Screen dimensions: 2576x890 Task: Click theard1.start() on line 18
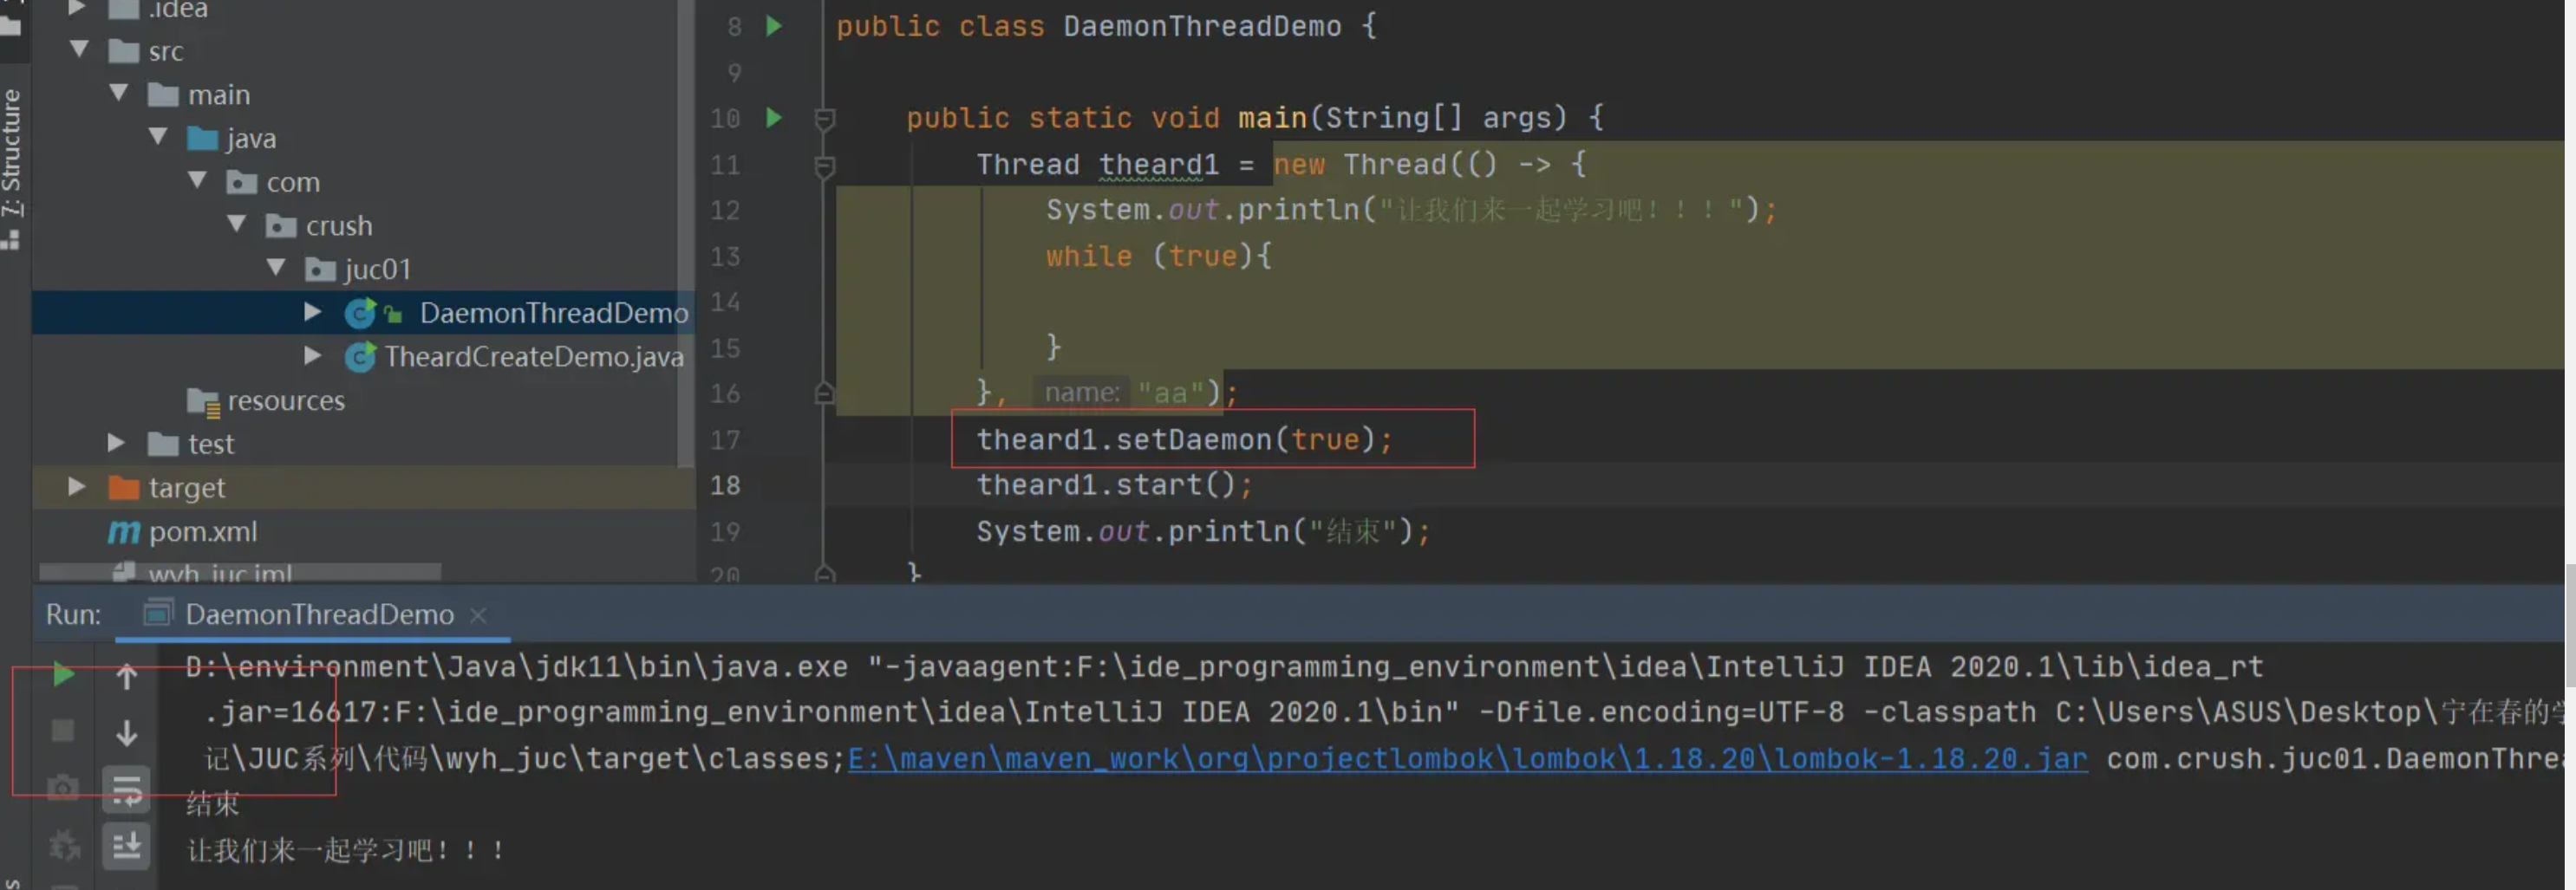click(1114, 485)
